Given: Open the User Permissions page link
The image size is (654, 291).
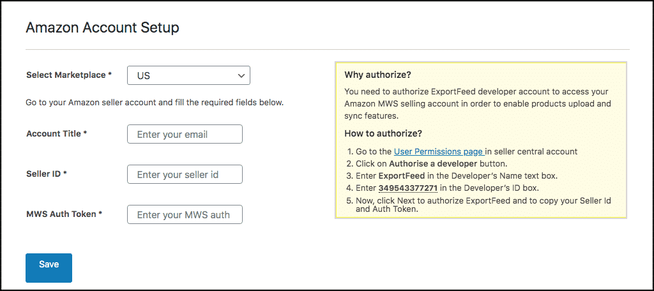Looking at the screenshot, I should click(x=439, y=152).
